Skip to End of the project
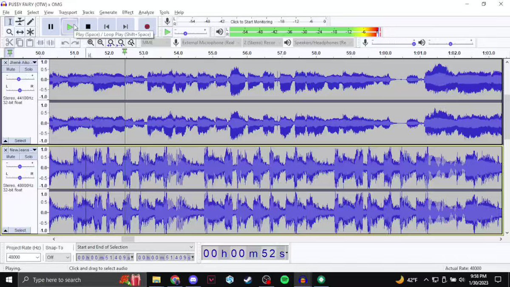Image resolution: width=510 pixels, height=287 pixels. [x=125, y=27]
